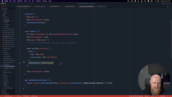Viewport: 172px width, 97px height.
Task: Click line number 29 in gutter
Action: coord(20,63)
